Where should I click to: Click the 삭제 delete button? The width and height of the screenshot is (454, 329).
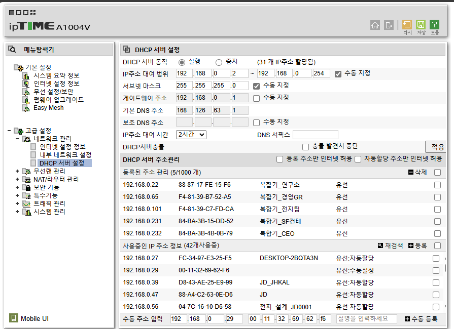(x=417, y=173)
